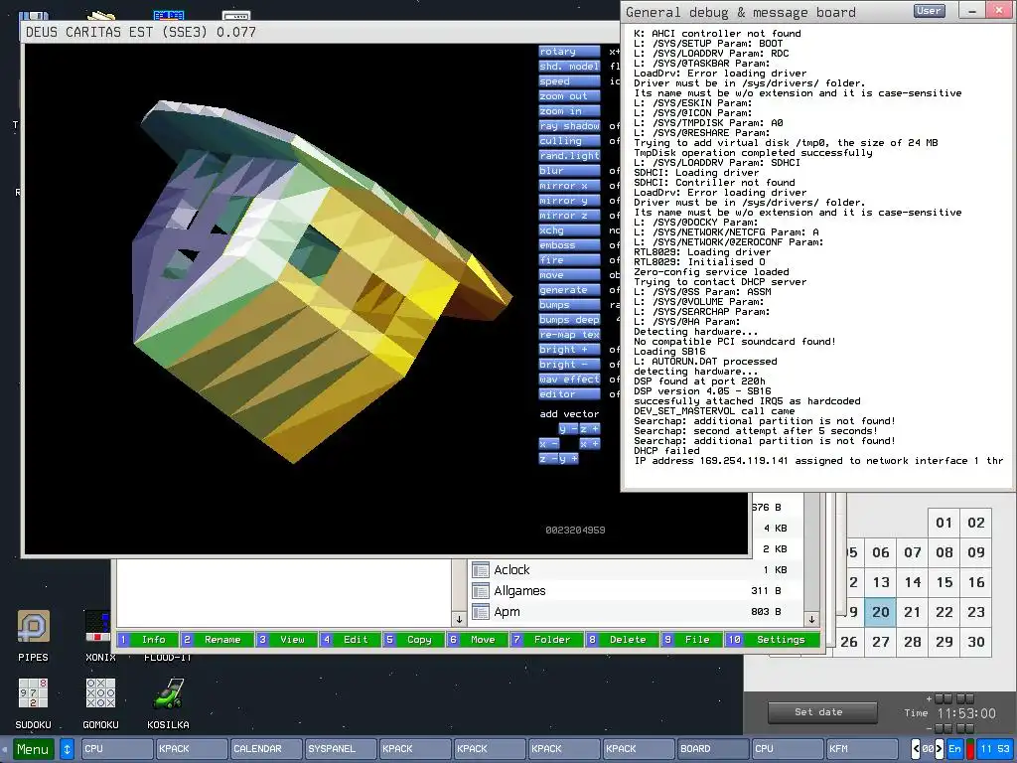
Task: Open the PIPES game desktop icon
Action: tap(33, 627)
